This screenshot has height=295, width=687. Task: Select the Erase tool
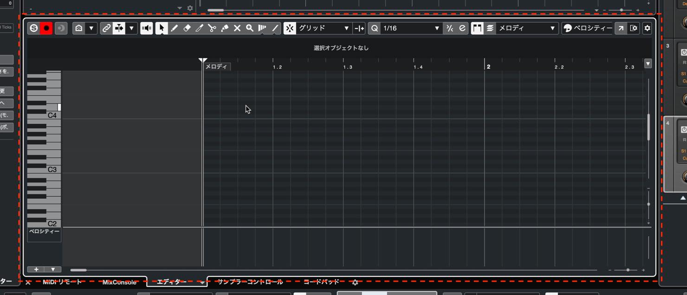pyautogui.click(x=187, y=28)
